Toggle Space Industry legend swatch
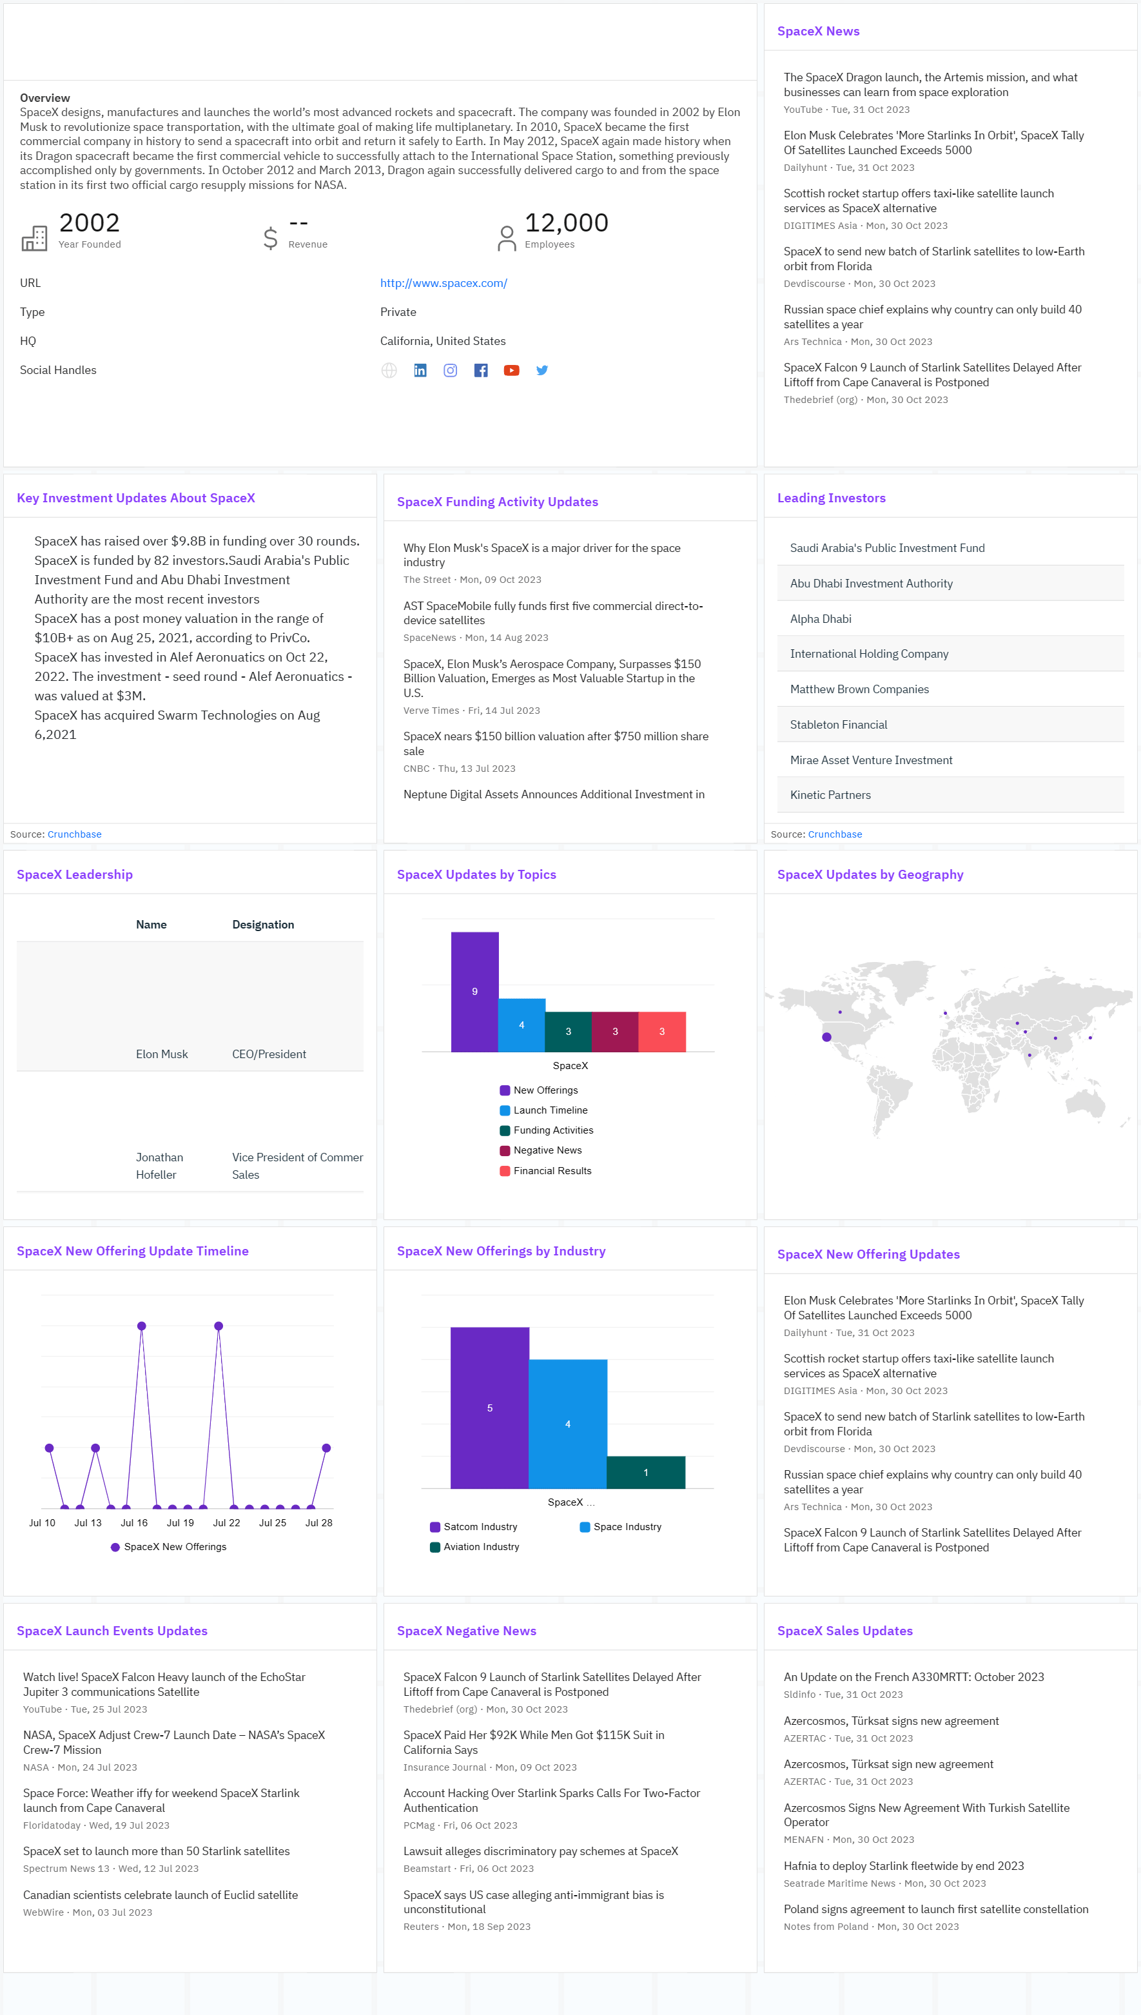Viewport: 1141px width, 2015px height. [585, 1527]
